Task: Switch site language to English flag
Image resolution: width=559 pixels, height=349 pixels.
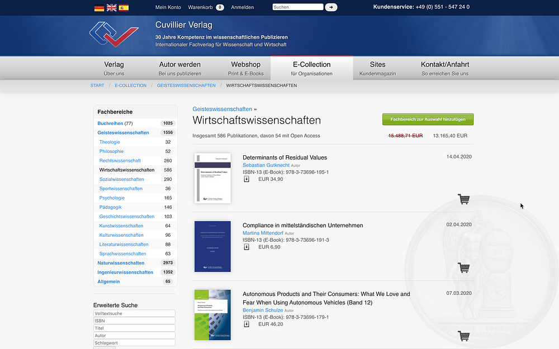Action: (112, 7)
